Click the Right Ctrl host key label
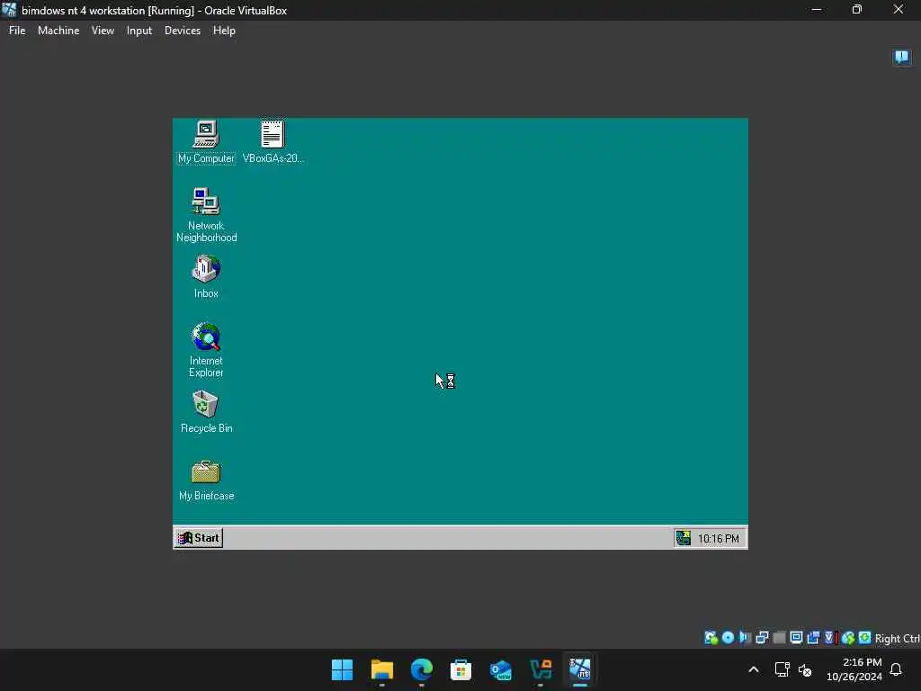Viewport: 921px width, 691px height. pyautogui.click(x=898, y=638)
